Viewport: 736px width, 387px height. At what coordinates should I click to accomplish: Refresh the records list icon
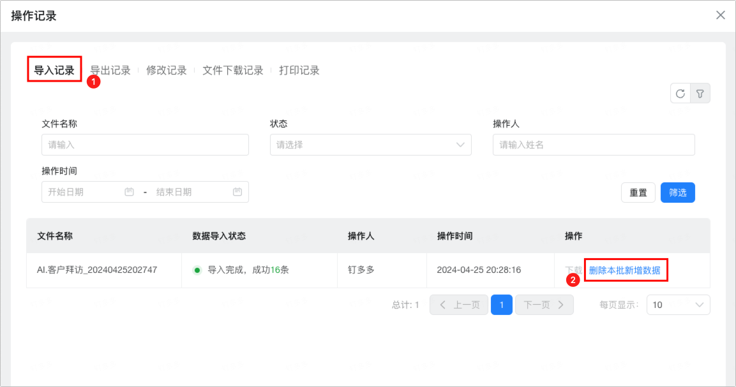[x=680, y=93]
